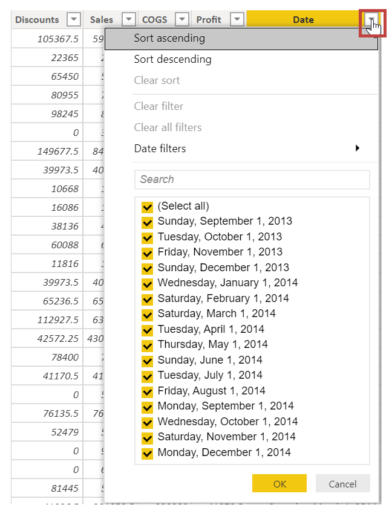This screenshot has width=392, height=511.
Task: Select the Discounts cell 98245
Action: pos(47,114)
